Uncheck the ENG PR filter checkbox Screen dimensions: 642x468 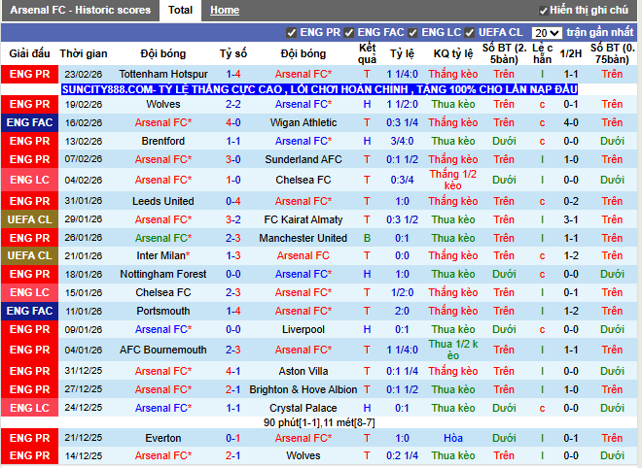(292, 33)
